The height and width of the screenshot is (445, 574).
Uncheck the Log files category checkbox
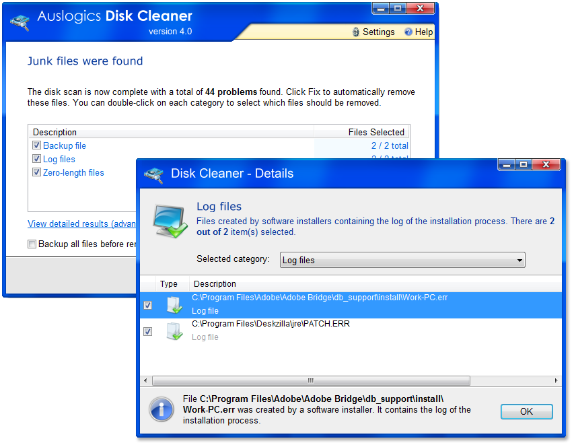[x=36, y=159]
